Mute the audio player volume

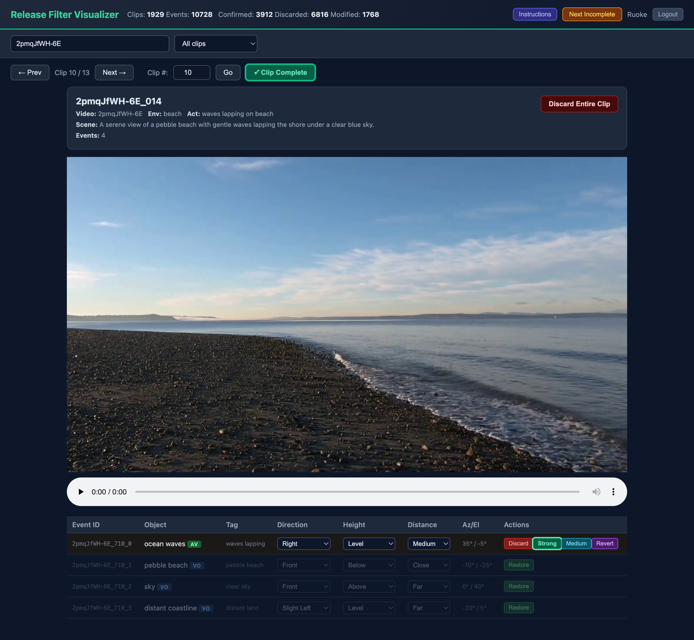click(x=596, y=492)
